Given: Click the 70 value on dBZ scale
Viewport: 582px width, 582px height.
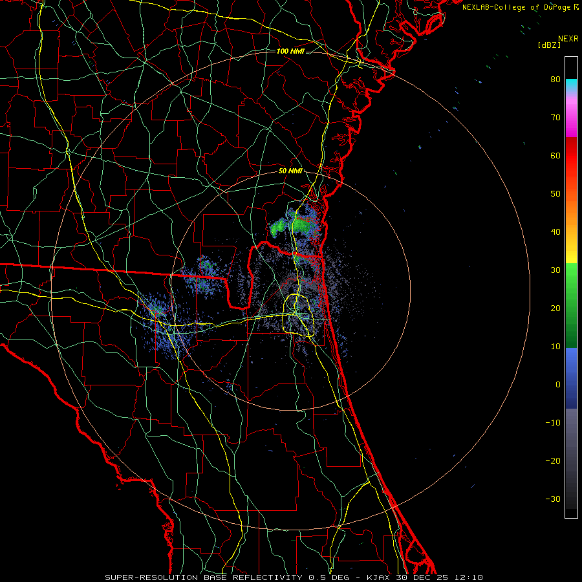Looking at the screenshot, I should (555, 118).
